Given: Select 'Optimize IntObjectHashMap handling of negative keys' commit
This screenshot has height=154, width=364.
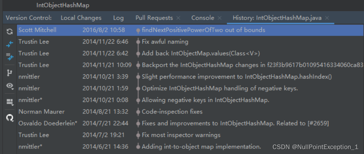Looking at the screenshot, I should click(x=190, y=88).
